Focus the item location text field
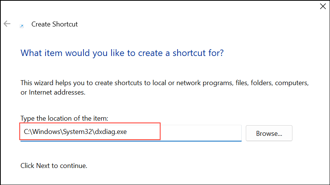Image resolution: width=330 pixels, height=185 pixels. tap(131, 133)
